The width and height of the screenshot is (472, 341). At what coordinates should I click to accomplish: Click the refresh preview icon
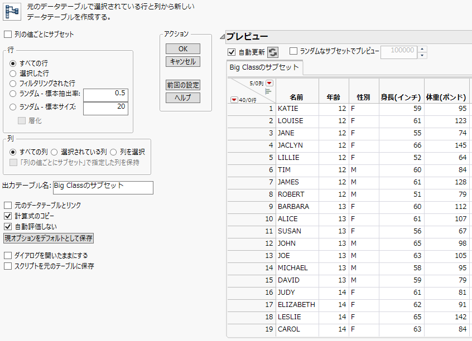coord(273,52)
